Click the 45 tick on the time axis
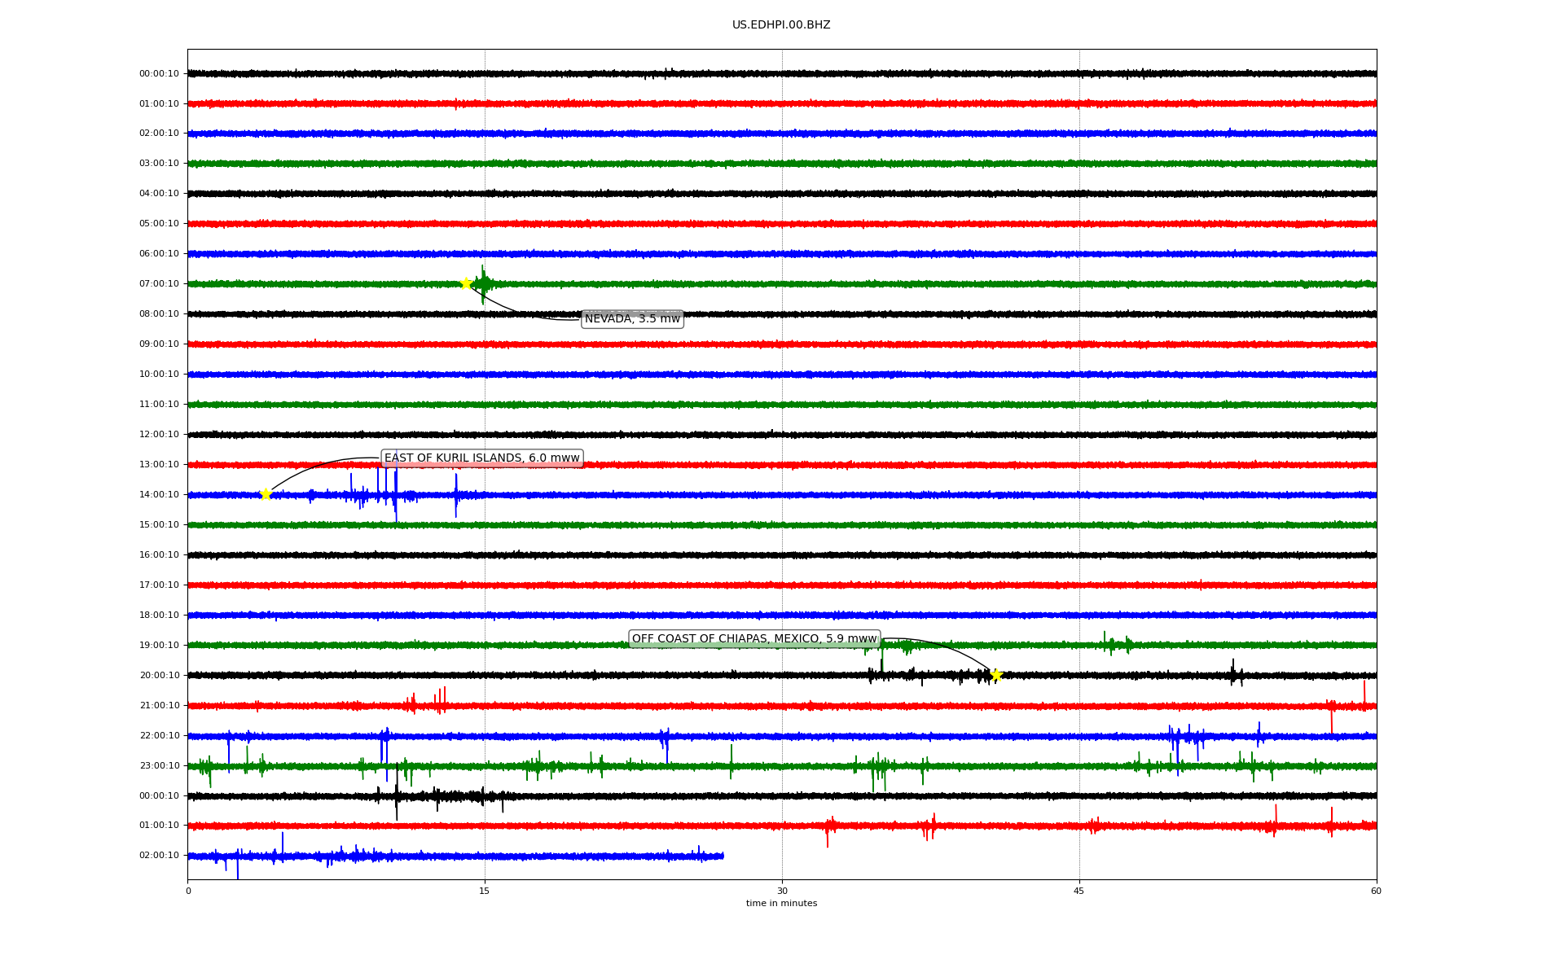 pyautogui.click(x=1079, y=891)
